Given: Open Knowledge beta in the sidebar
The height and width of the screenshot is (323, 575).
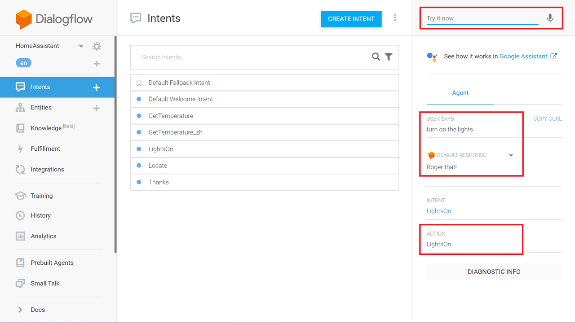Looking at the screenshot, I should [53, 128].
